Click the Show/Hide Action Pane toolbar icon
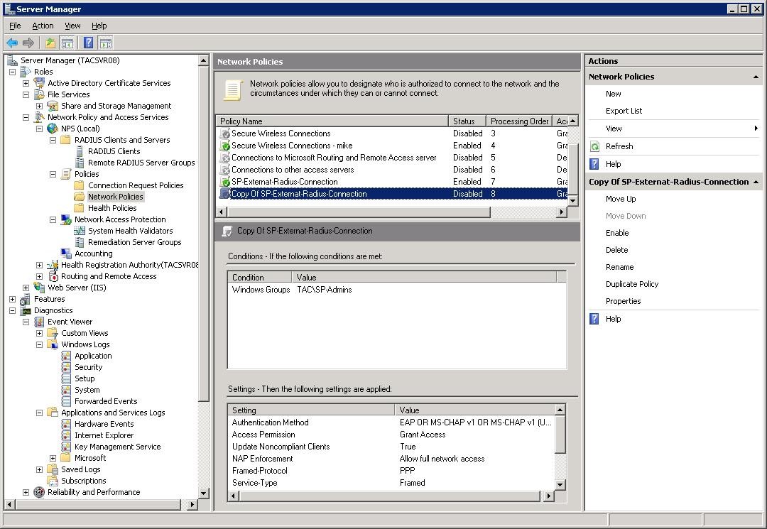The image size is (767, 529). [x=104, y=43]
